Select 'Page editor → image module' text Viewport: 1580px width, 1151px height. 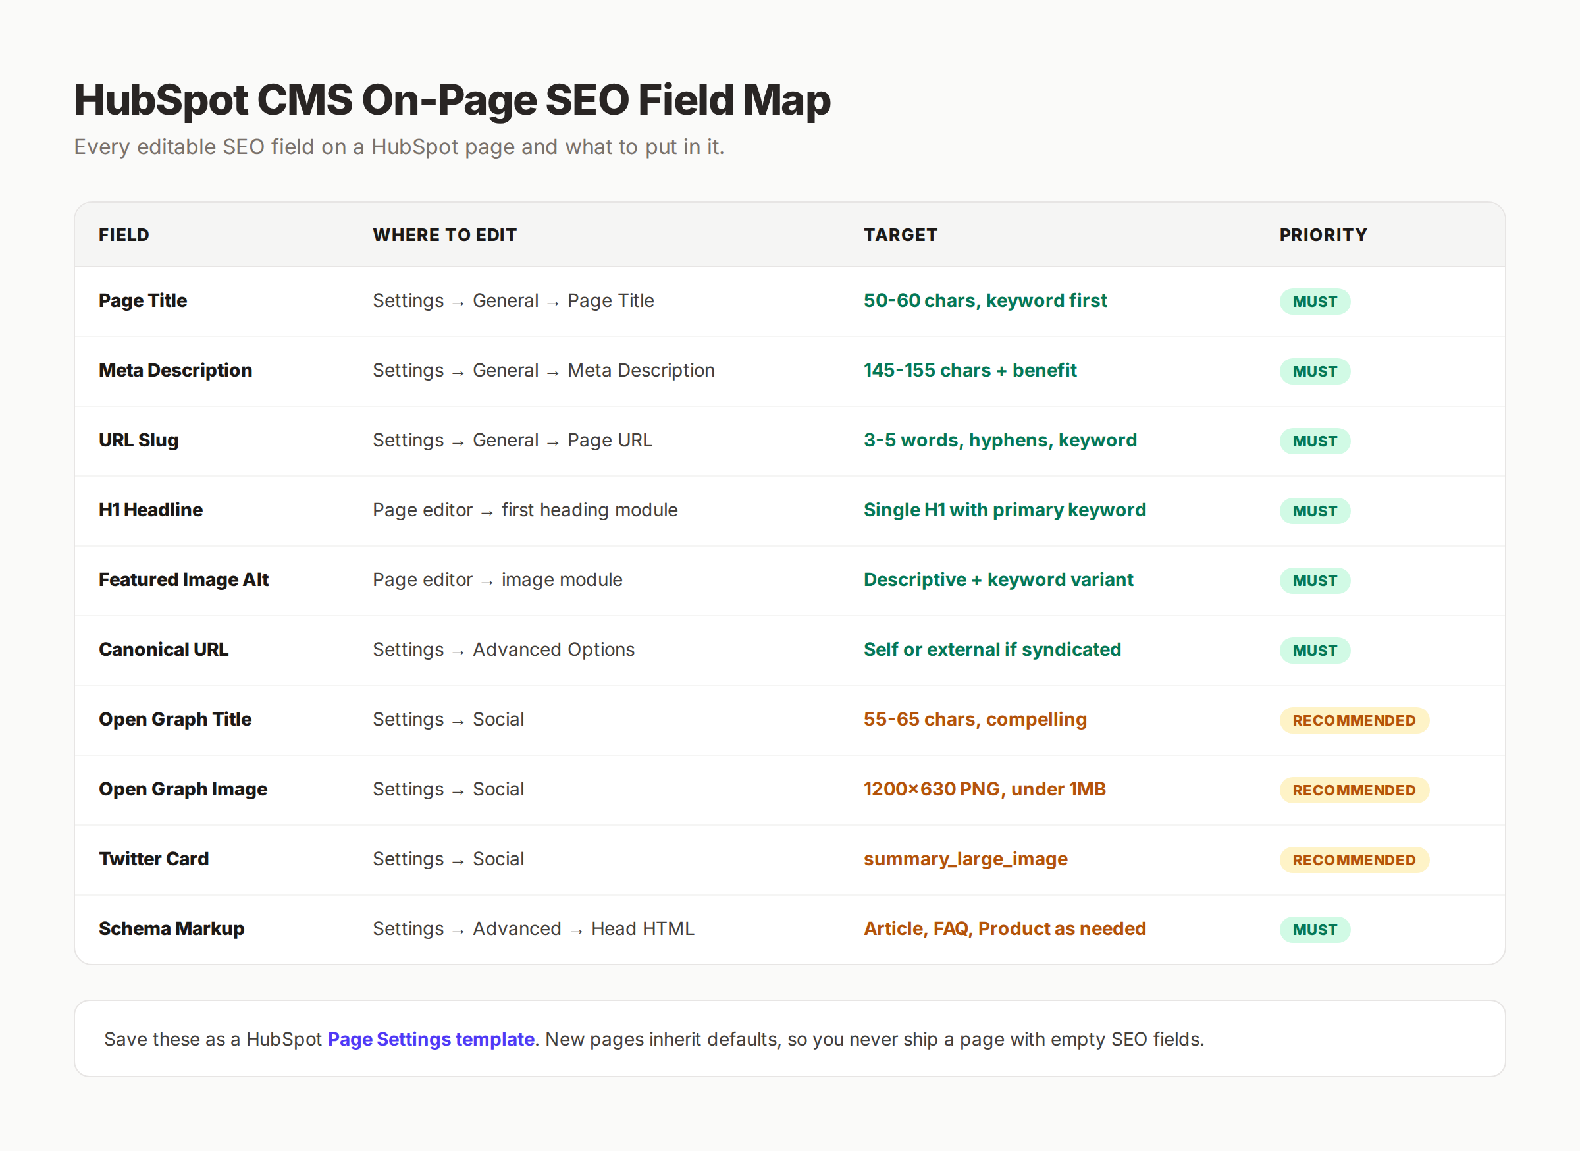coord(498,579)
